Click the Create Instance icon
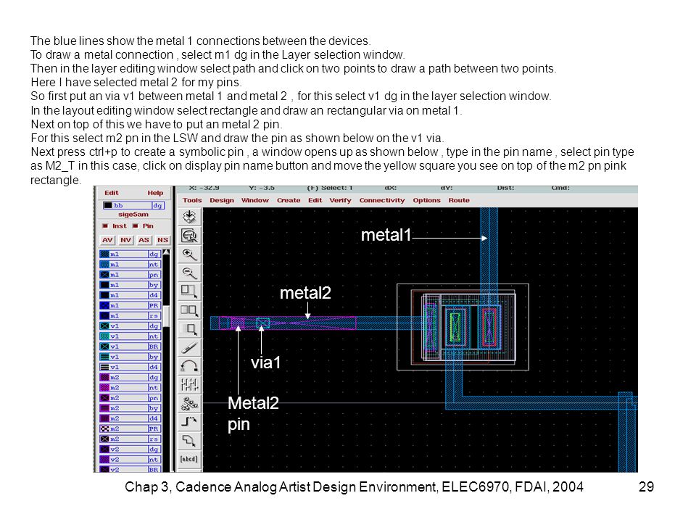This screenshot has height=522, width=696. (189, 404)
